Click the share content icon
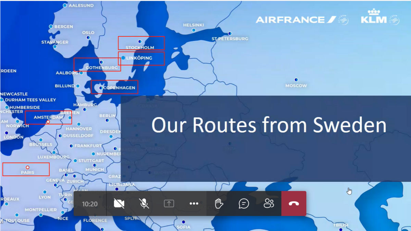Image resolution: width=411 pixels, height=231 pixels. tap(169, 204)
